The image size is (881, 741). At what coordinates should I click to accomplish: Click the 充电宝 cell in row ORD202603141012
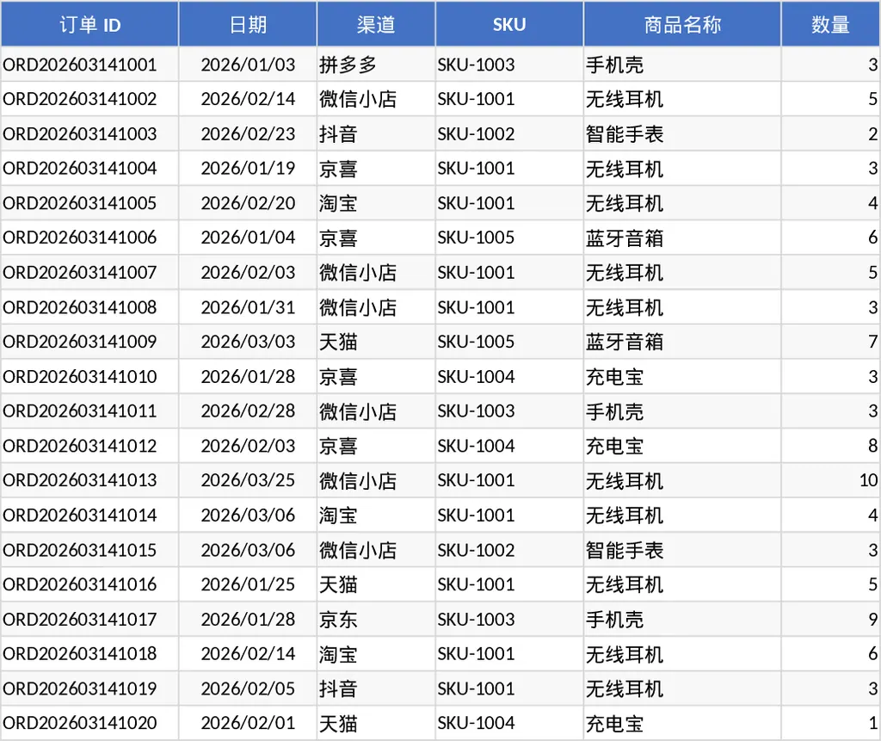pos(682,446)
